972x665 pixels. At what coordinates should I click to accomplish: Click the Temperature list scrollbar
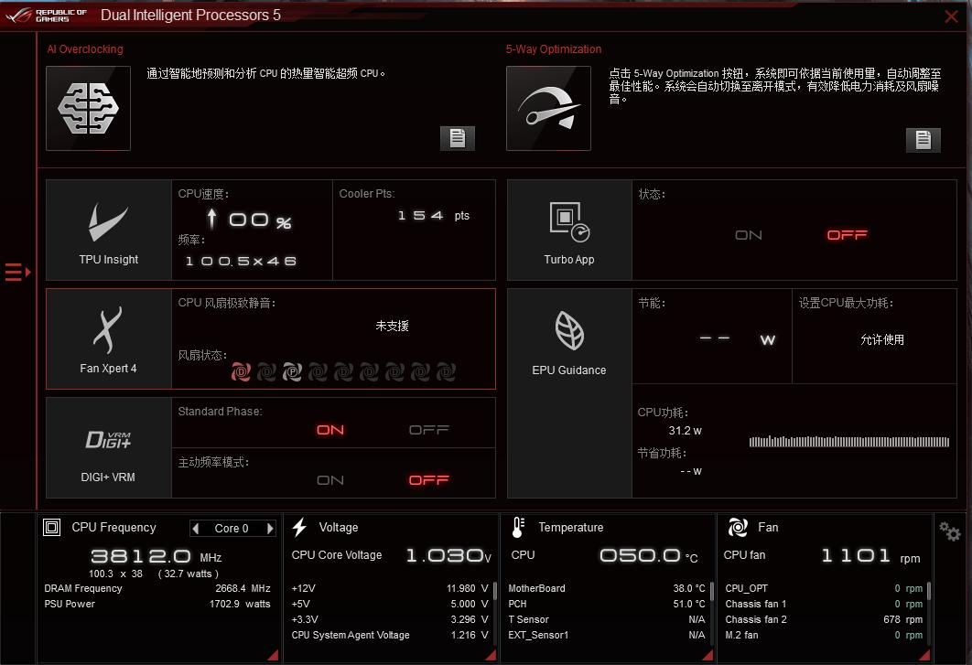click(712, 591)
